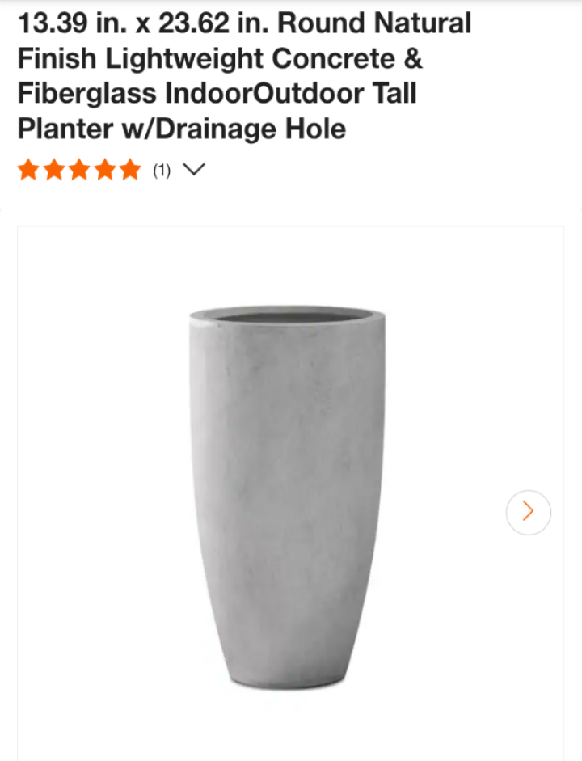Click the gray planter product image

coord(288,497)
